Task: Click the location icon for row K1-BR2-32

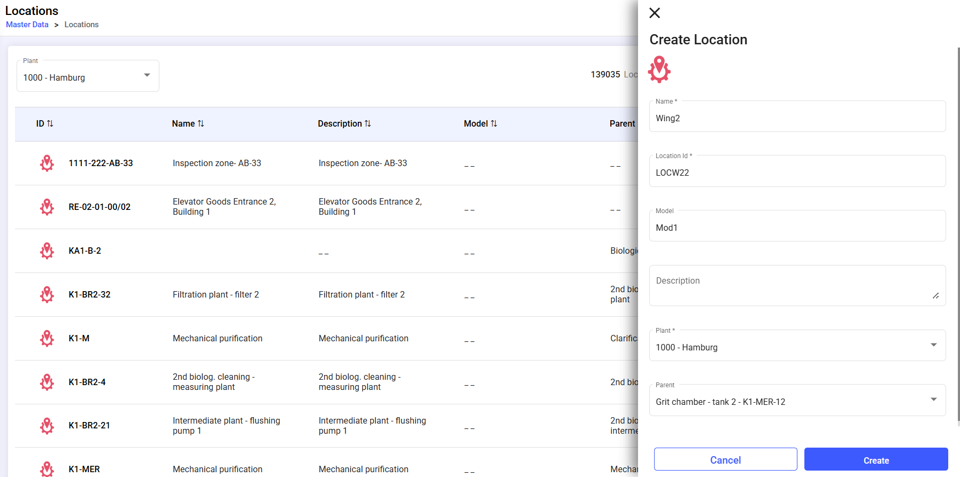Action: coord(47,294)
